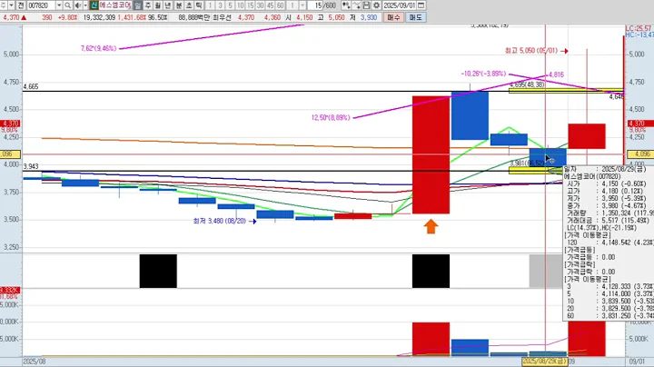This screenshot has width=654, height=367.
Task: Click the black indicator block under red candle
Action: coord(431,271)
